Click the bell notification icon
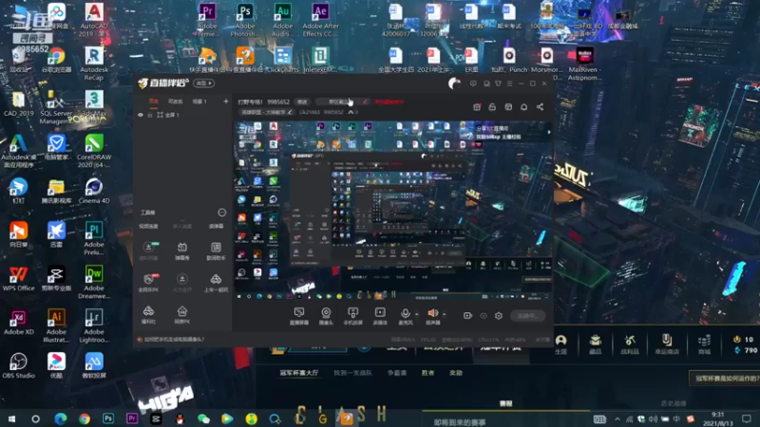This screenshot has width=760, height=427. click(x=524, y=107)
